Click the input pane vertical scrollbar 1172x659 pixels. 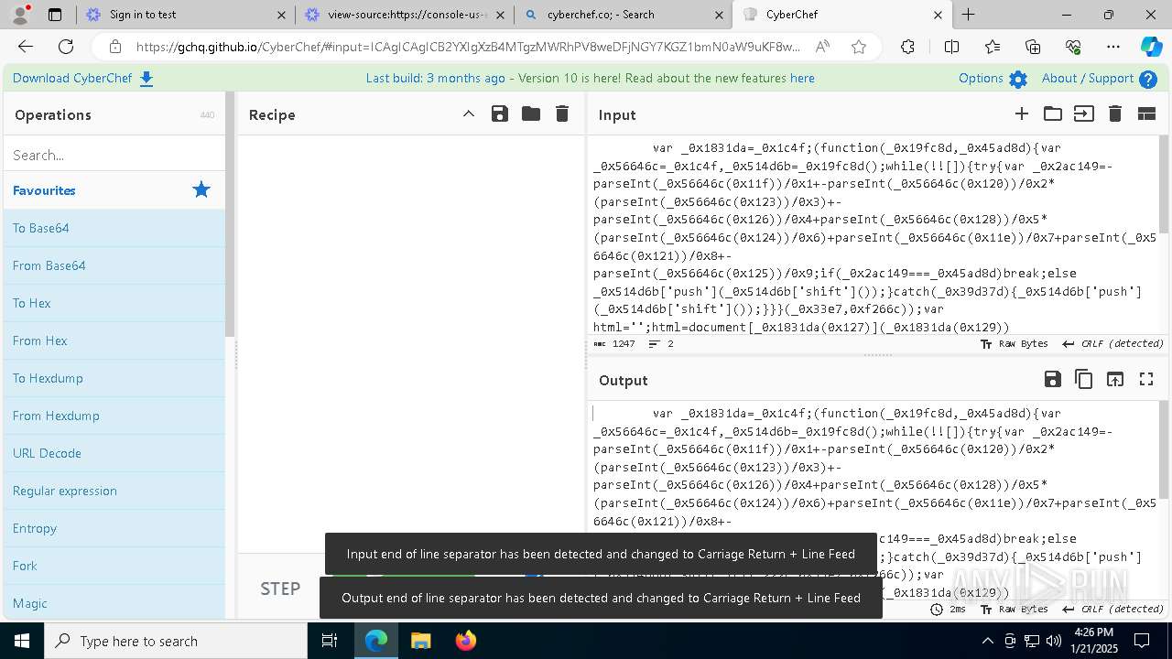coord(1165,186)
